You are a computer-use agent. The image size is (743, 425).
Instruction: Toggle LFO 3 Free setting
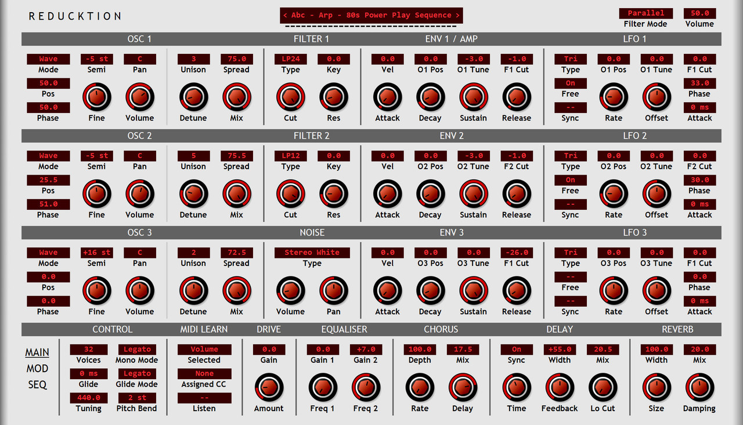(x=571, y=277)
